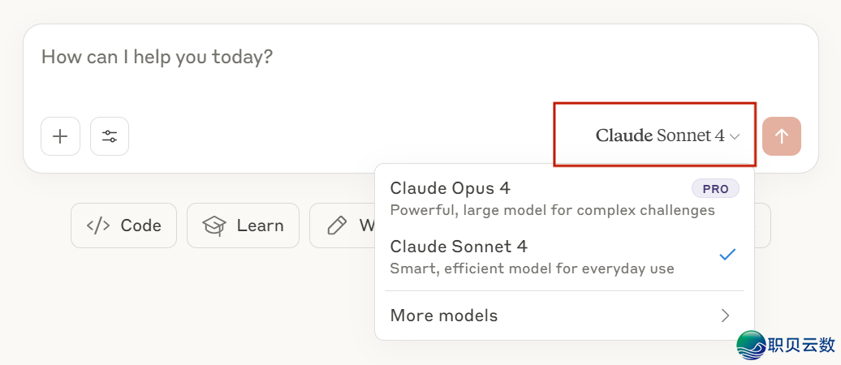Click the PRO badge beside Claude Opus 4

click(715, 189)
